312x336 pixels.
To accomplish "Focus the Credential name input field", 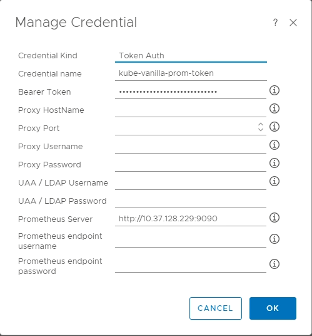I will pos(191,73).
